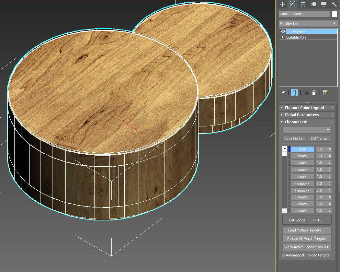
Task: Open the marker dropdown in Channel List
Action: 307,130
